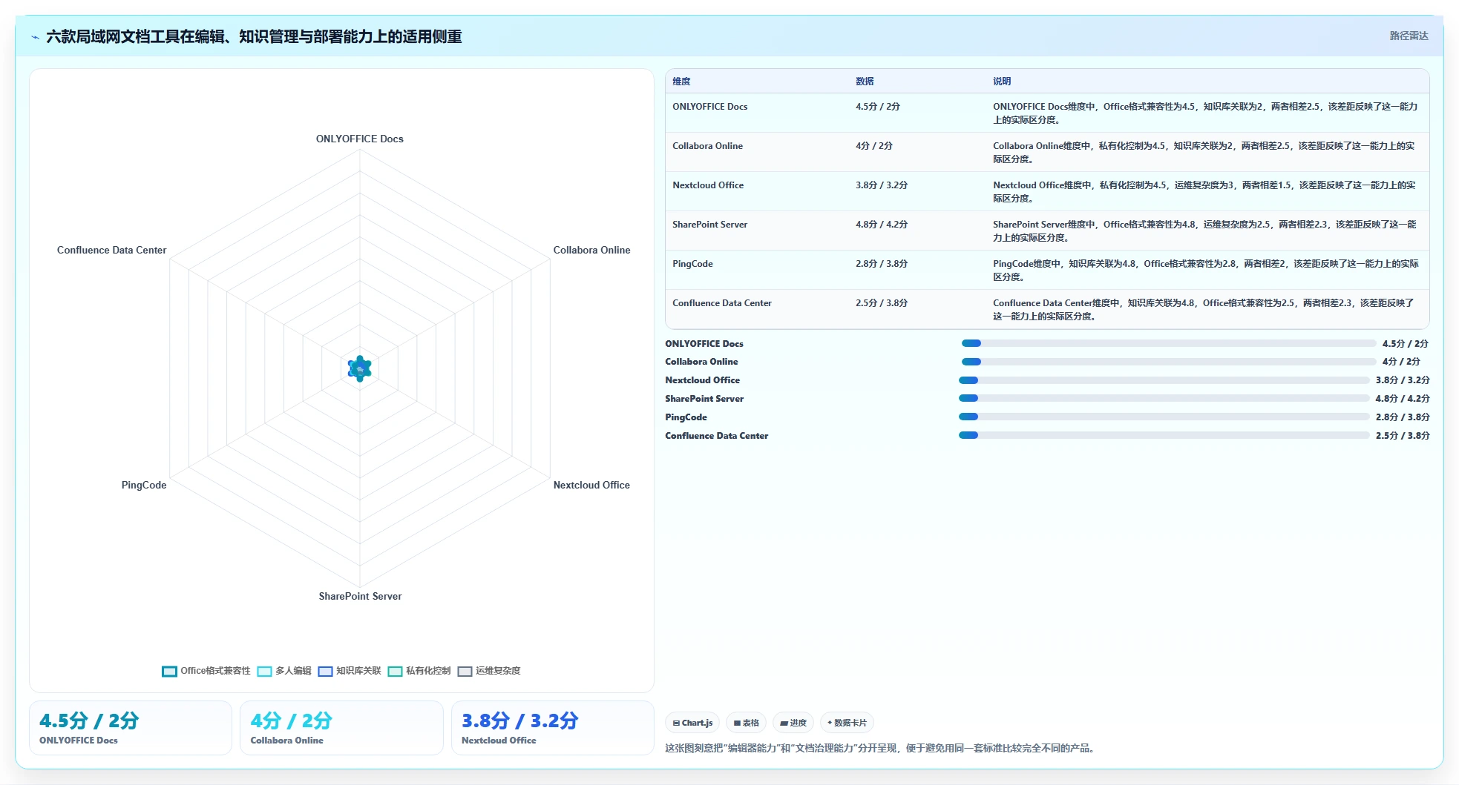Toggle the 知识库关联 legend swatch
The height and width of the screenshot is (785, 1459).
click(325, 672)
